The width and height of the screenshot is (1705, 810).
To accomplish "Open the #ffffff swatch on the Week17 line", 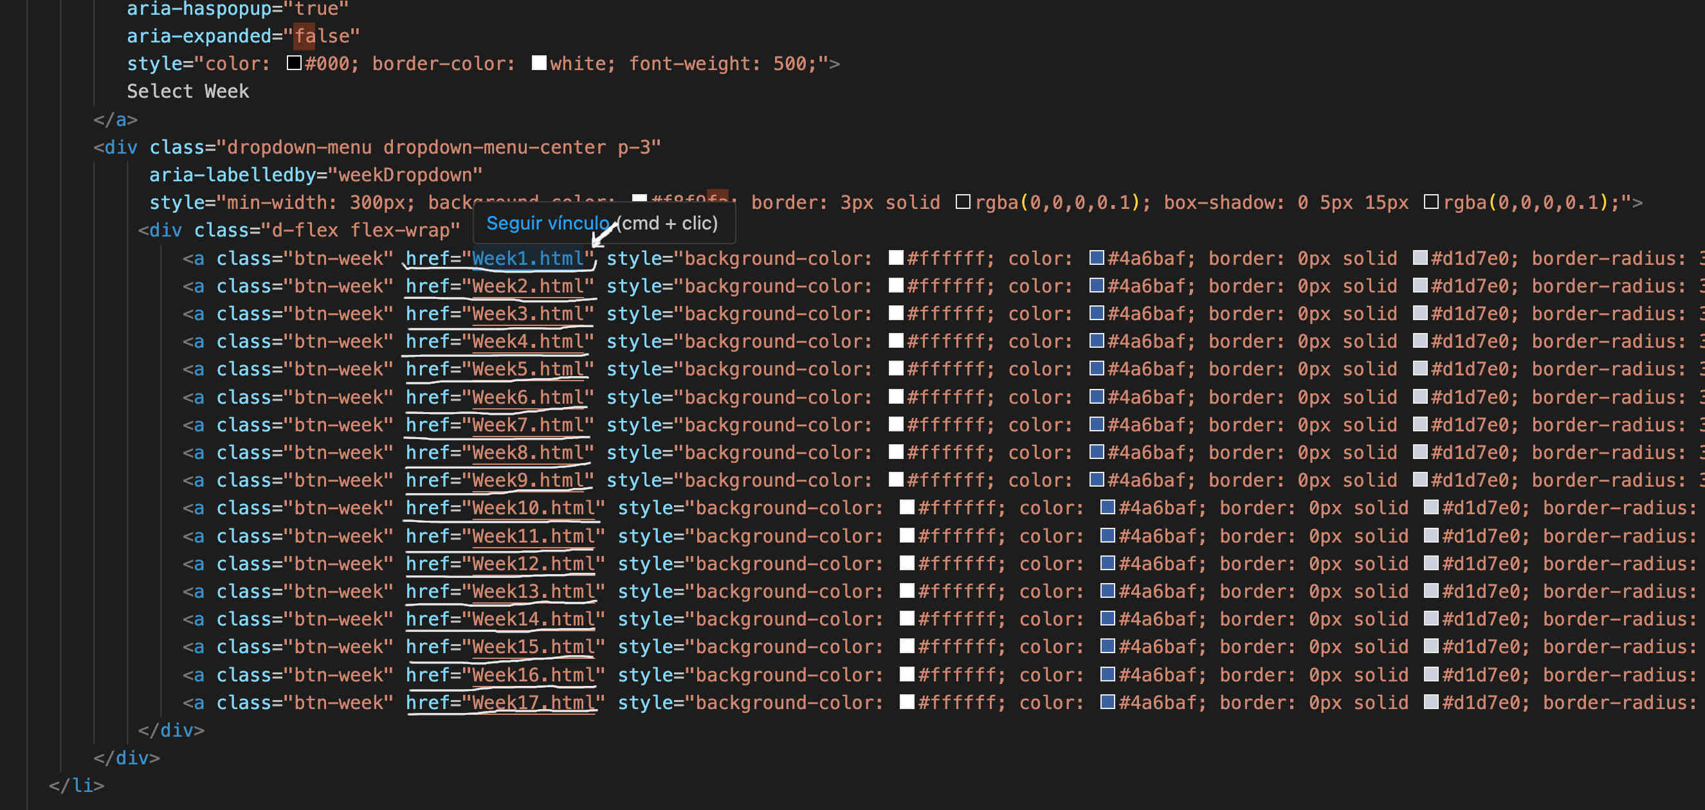I will pos(907,701).
